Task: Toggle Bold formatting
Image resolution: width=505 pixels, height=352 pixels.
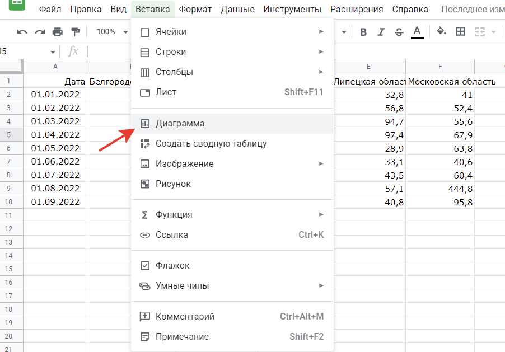Action: pyautogui.click(x=363, y=32)
